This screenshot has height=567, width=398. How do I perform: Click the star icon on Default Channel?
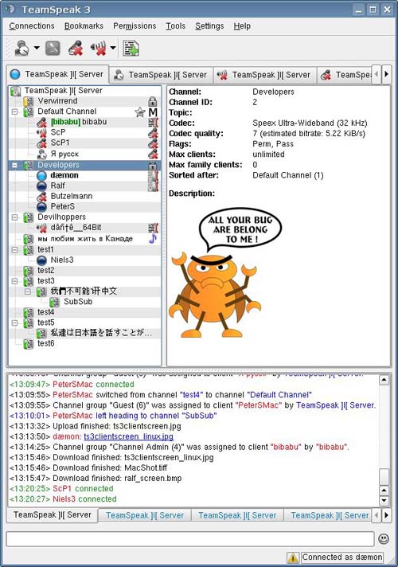[x=140, y=111]
